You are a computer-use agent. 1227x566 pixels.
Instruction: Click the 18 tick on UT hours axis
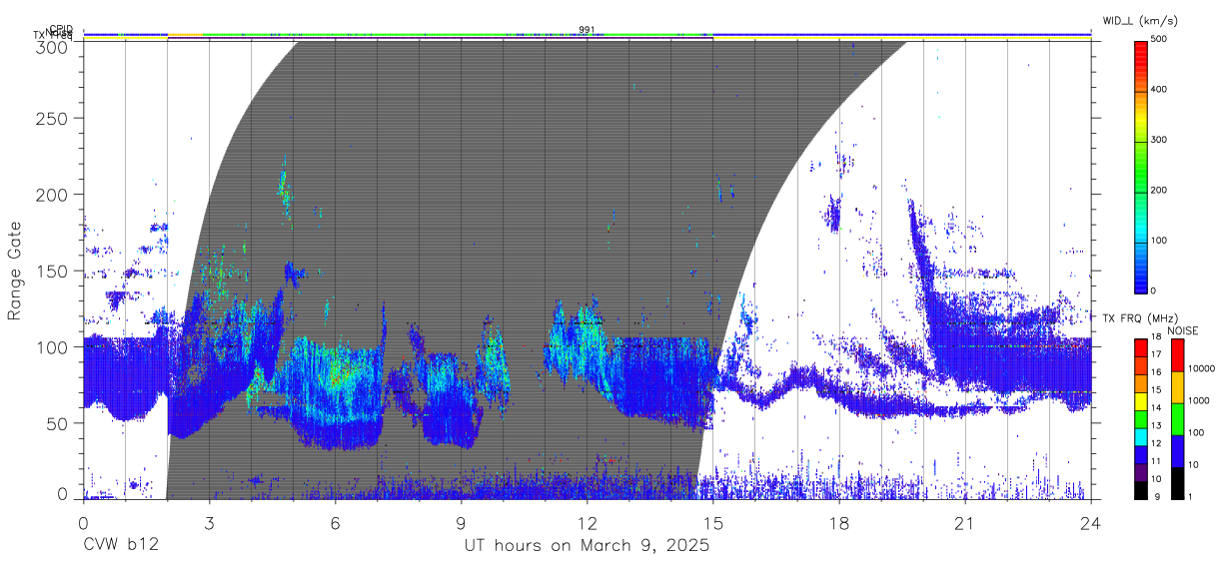[839, 523]
